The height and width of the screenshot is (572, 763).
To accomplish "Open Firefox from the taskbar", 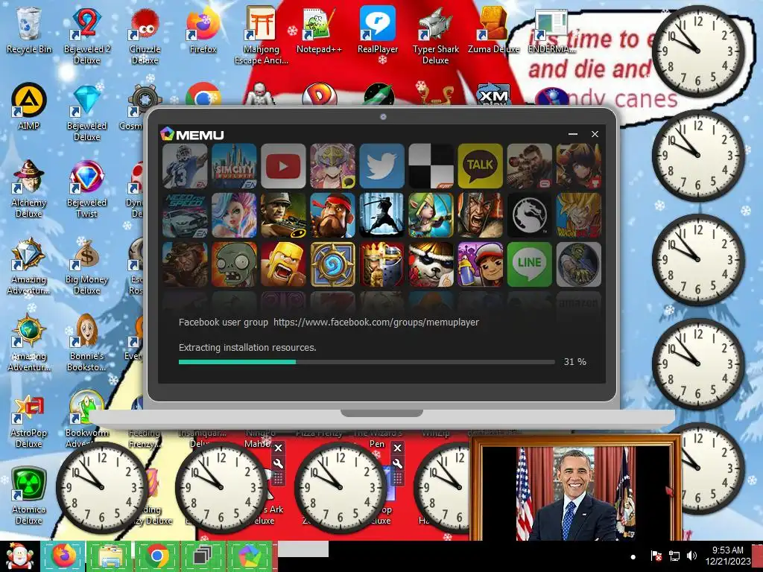I will (x=63, y=556).
